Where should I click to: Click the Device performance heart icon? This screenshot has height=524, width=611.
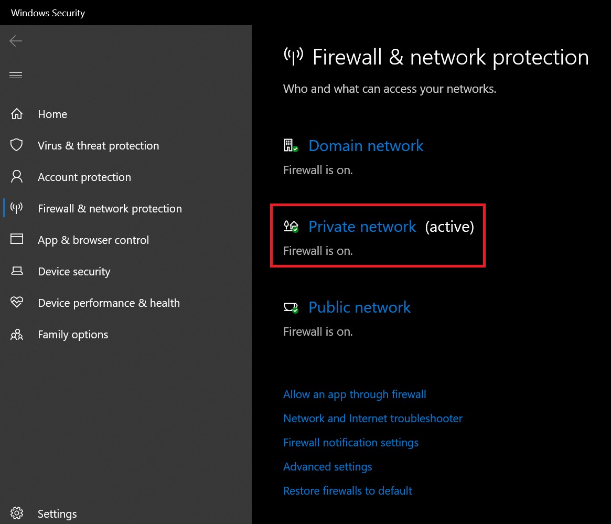[17, 303]
